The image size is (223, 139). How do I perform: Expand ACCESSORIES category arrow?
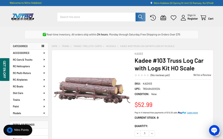[44, 53]
